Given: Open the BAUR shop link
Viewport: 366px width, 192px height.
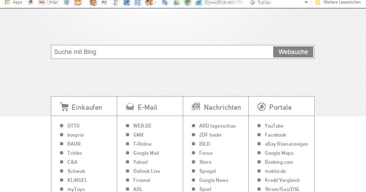Looking at the screenshot, I should 74,144.
